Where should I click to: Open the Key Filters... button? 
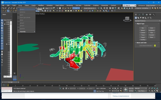click(142, 91)
